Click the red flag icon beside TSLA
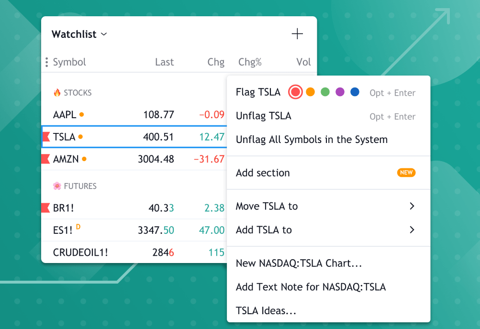Image resolution: width=480 pixels, height=329 pixels. point(45,136)
